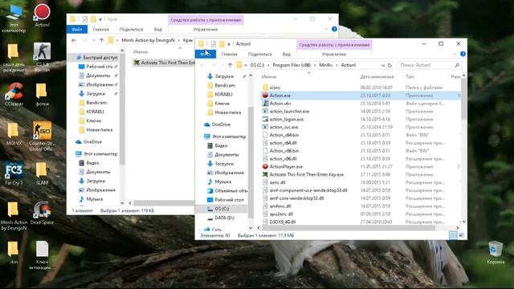
Task: Open quick access toolbar dropdown in Action! window
Action: [228, 44]
